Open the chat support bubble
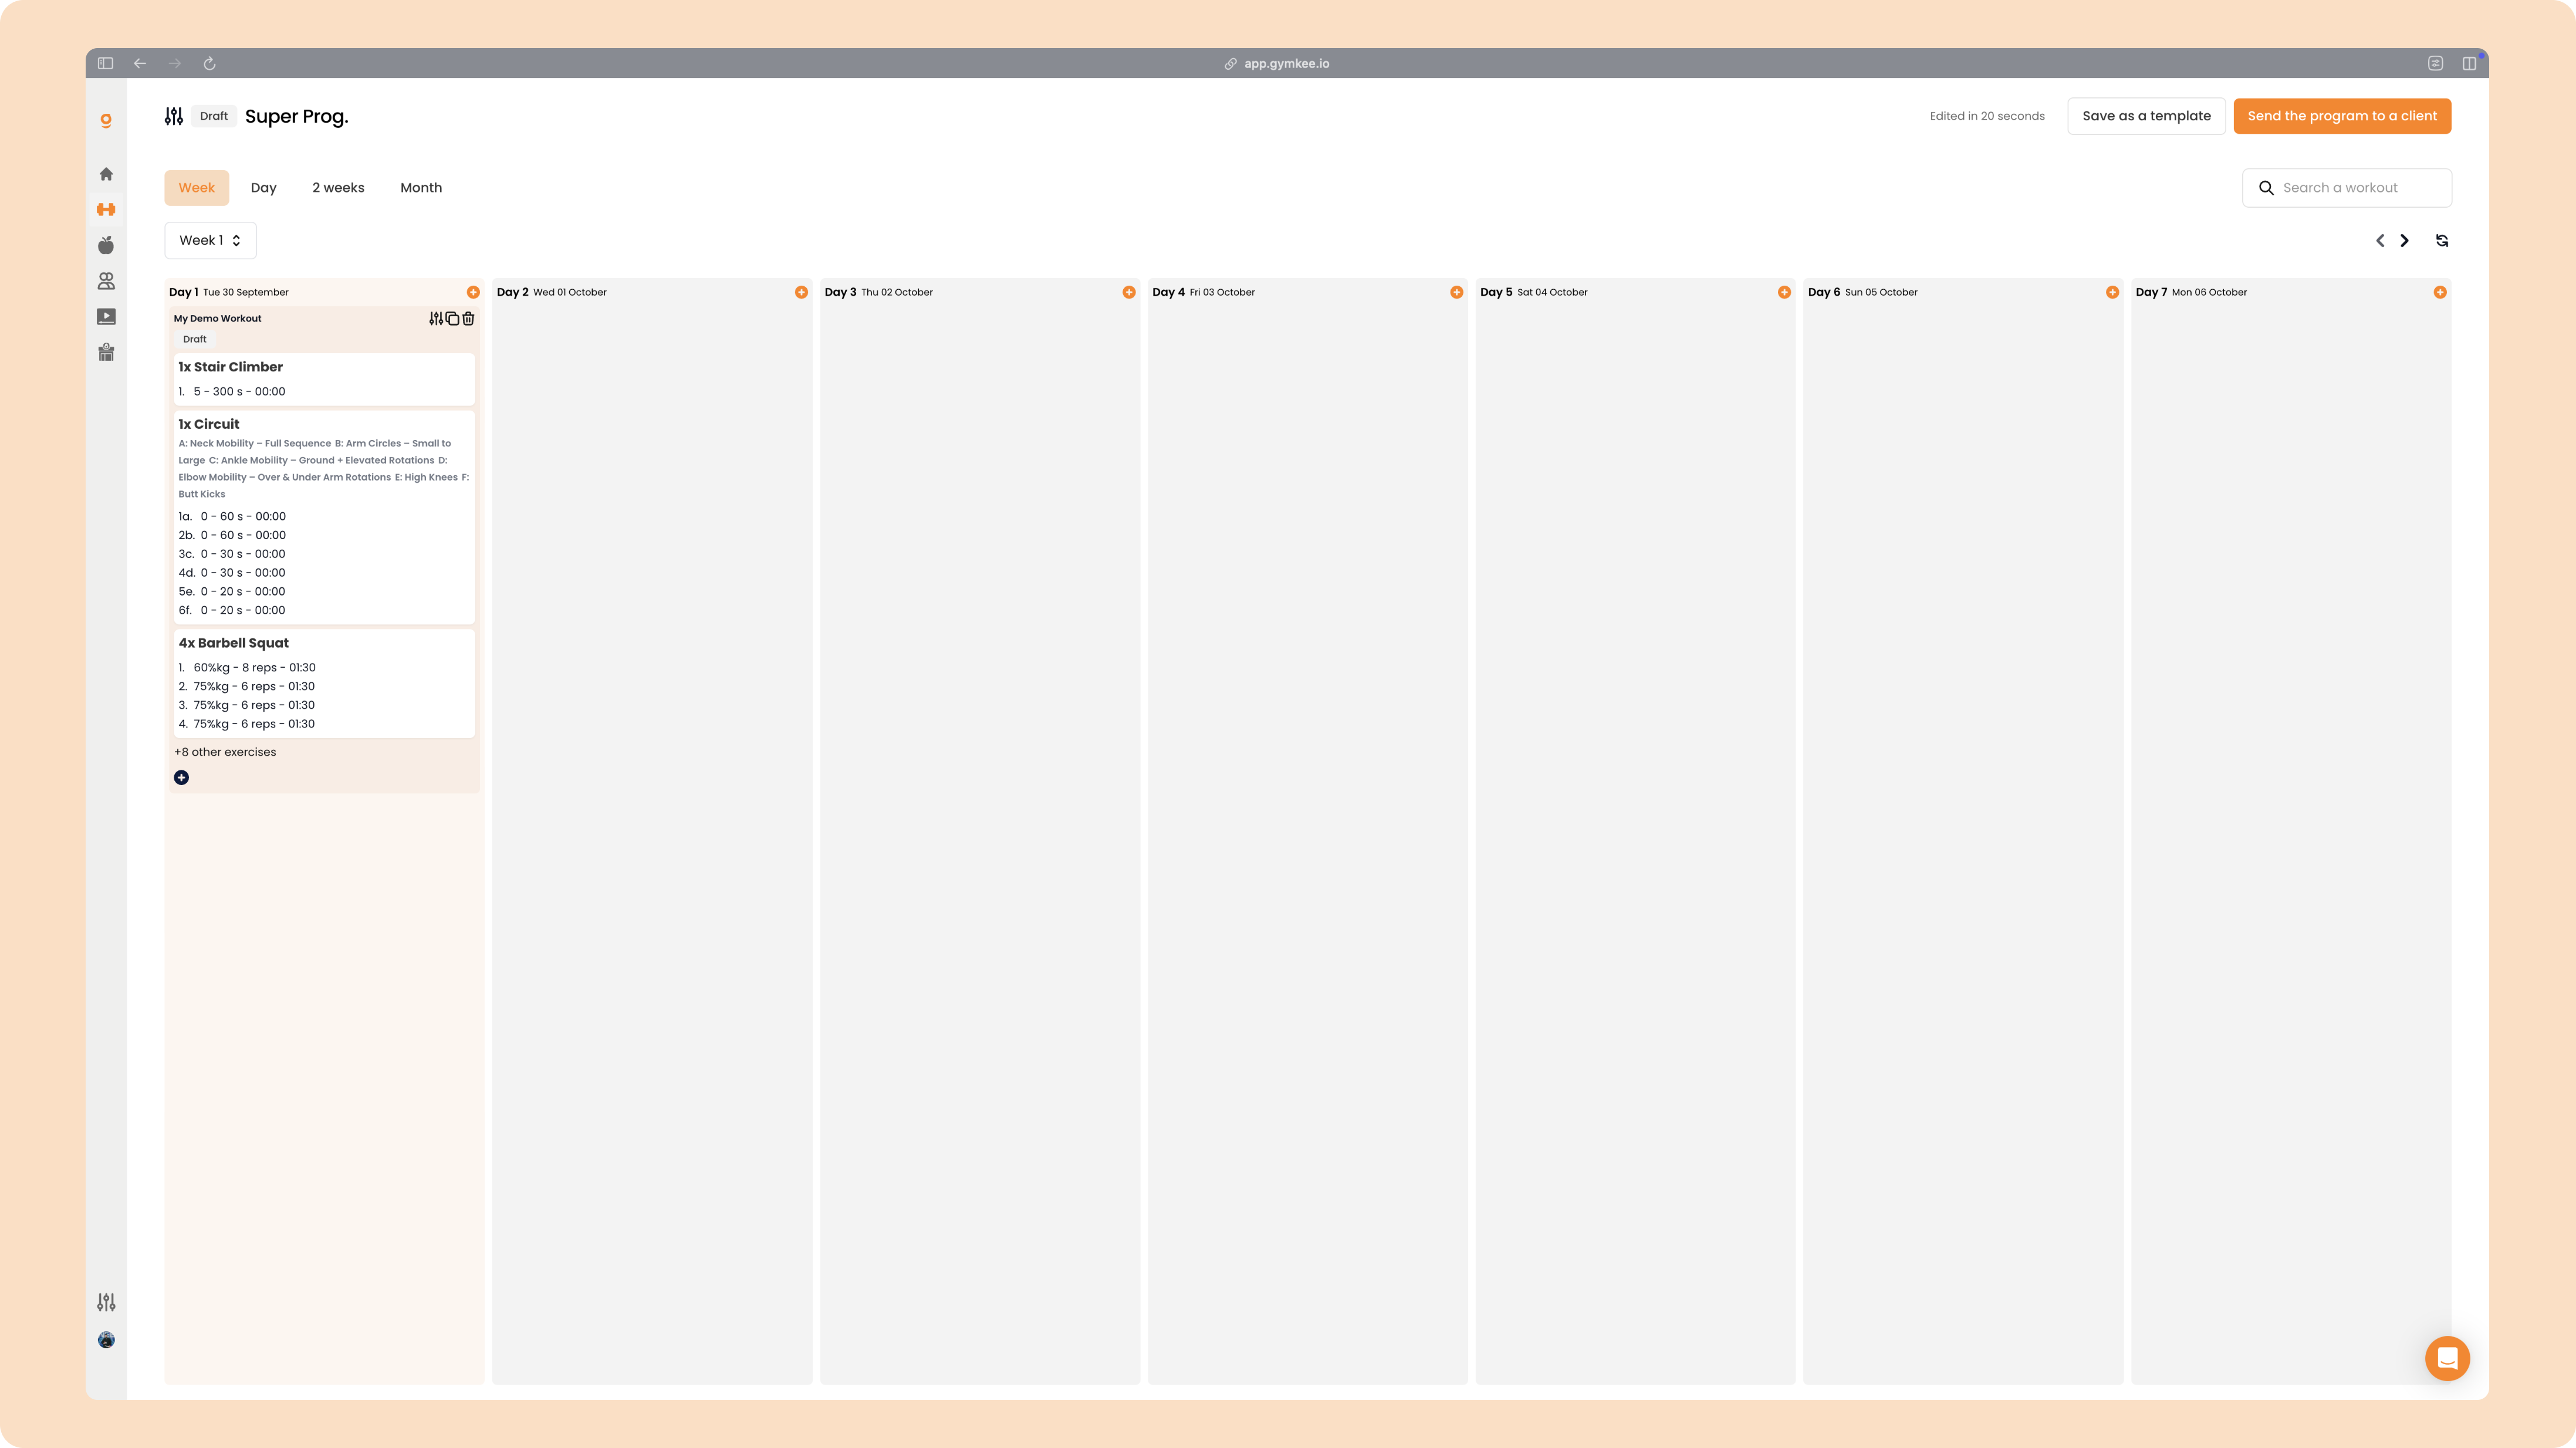The width and height of the screenshot is (2576, 1448). [2447, 1358]
